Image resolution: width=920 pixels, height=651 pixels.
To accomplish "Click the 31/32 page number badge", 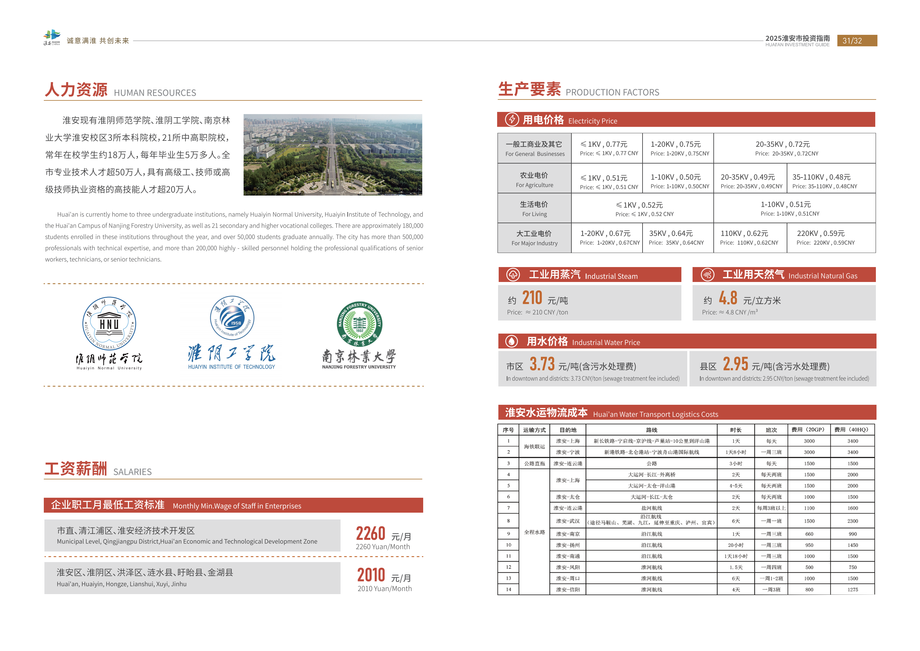I will click(x=857, y=40).
